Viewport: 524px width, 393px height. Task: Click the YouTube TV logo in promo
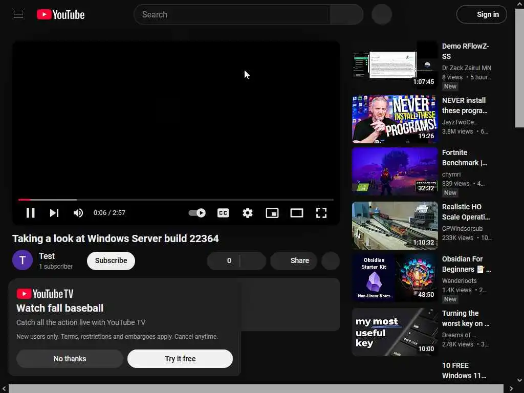(45, 294)
